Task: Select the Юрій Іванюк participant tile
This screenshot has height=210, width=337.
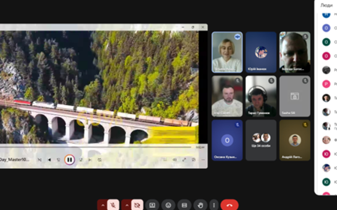Action: coord(261,52)
